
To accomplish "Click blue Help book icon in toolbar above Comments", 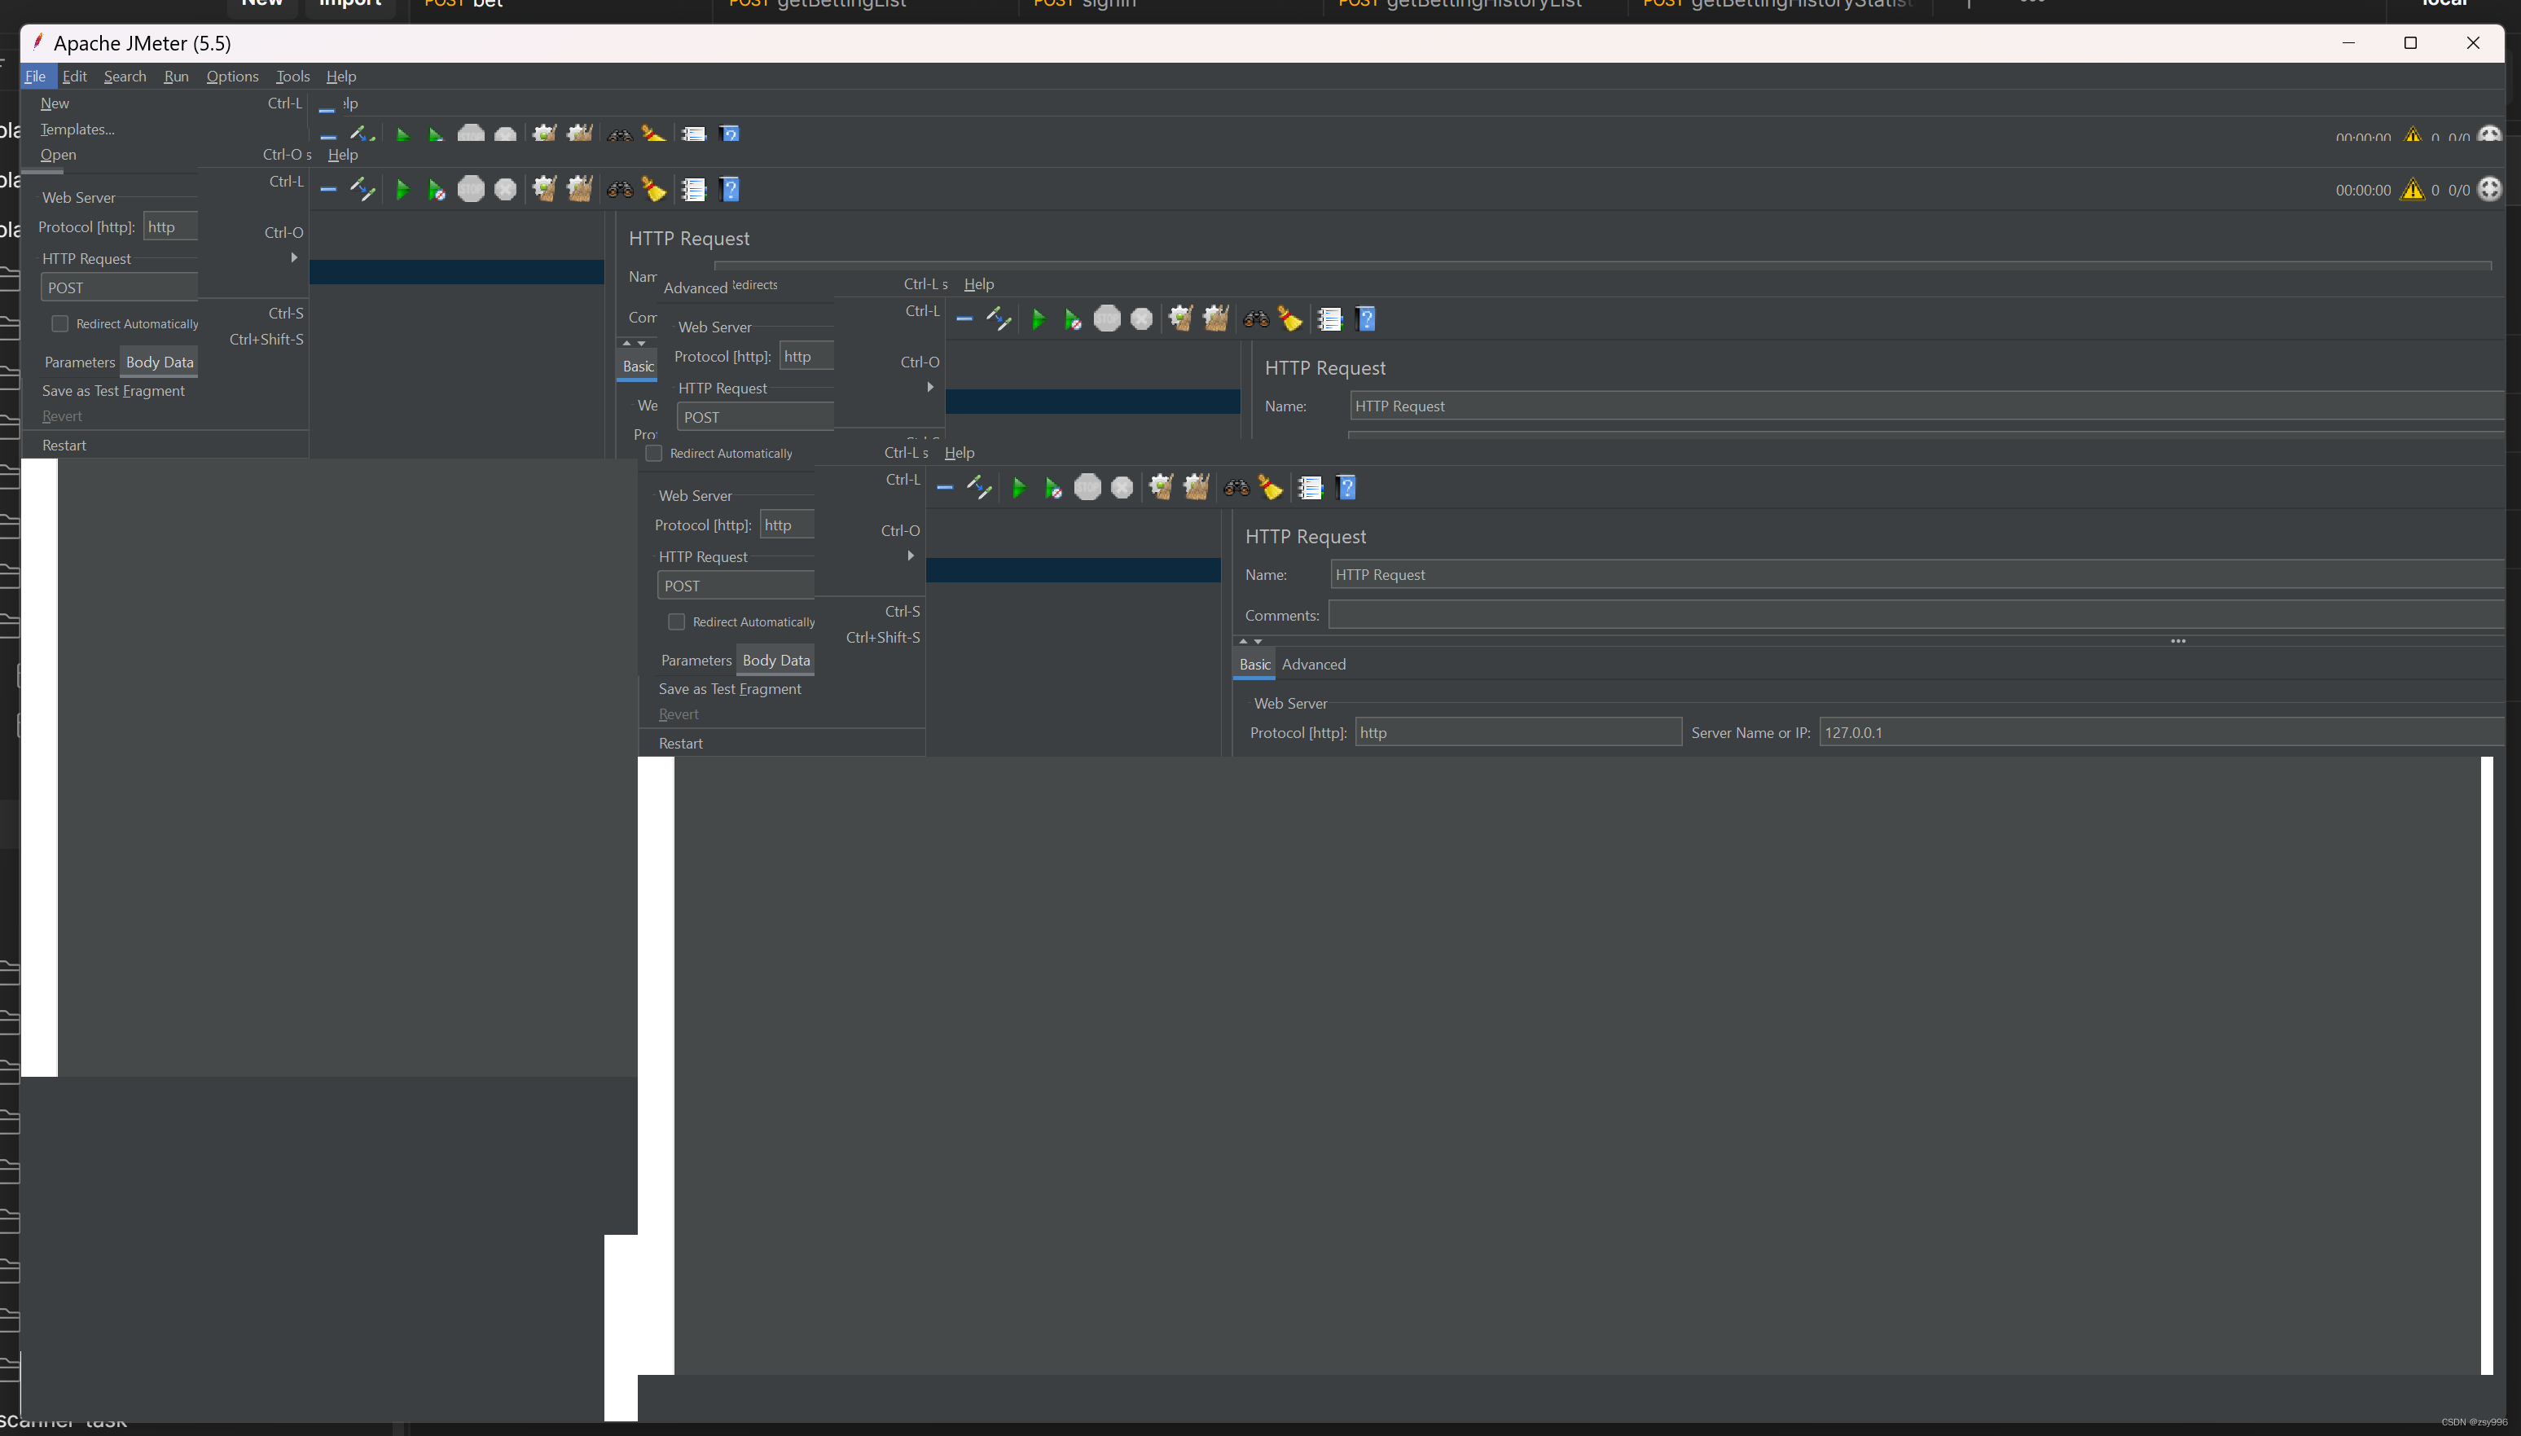I will tap(1346, 487).
